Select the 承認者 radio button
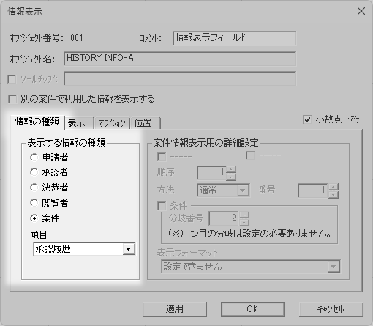373x326 pixels. tap(34, 172)
